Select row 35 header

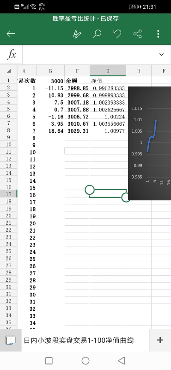point(8,322)
